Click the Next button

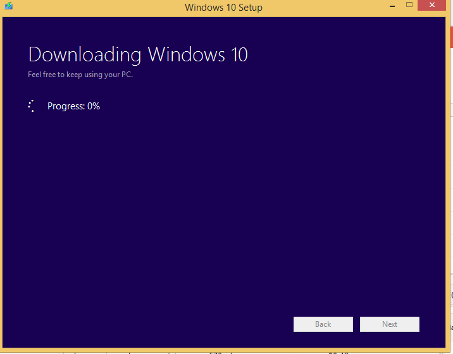coord(390,324)
